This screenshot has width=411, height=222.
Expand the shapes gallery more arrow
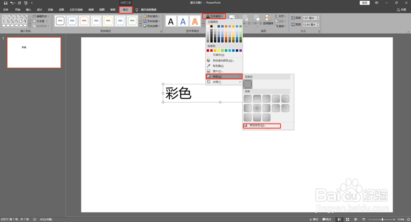click(x=29, y=26)
